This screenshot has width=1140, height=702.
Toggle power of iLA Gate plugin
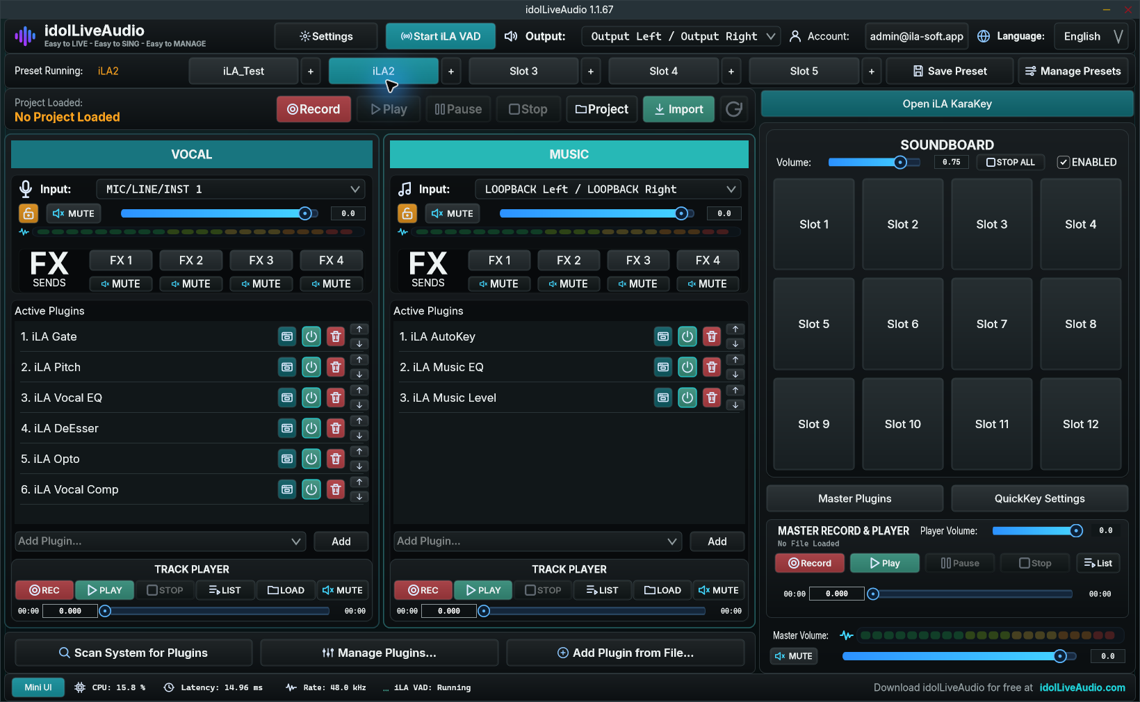[x=311, y=336]
